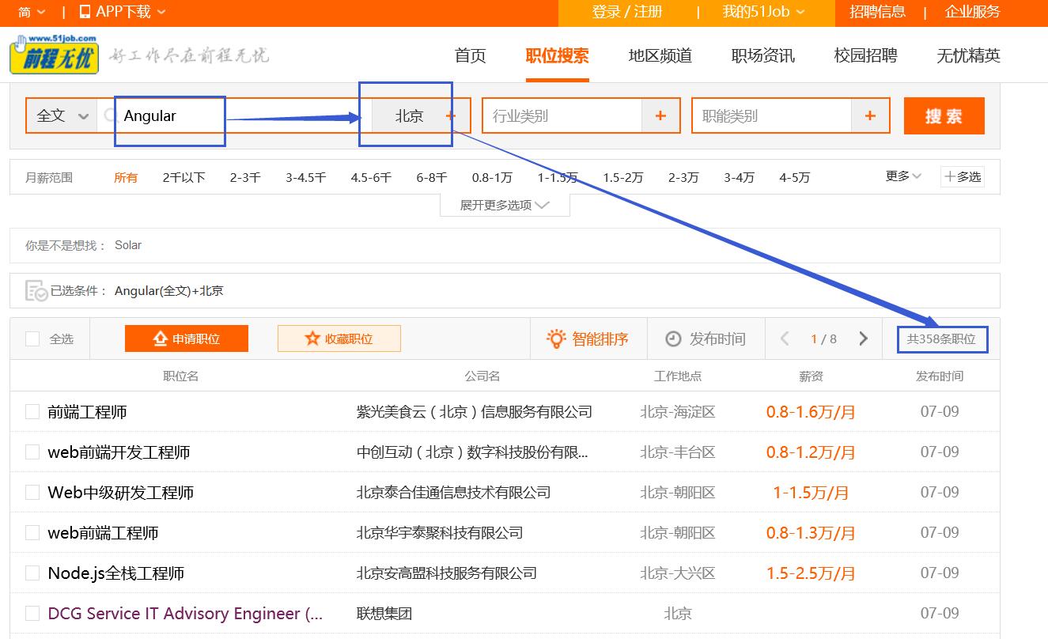Select salary range 2千以下
This screenshot has height=639, width=1048.
click(184, 177)
